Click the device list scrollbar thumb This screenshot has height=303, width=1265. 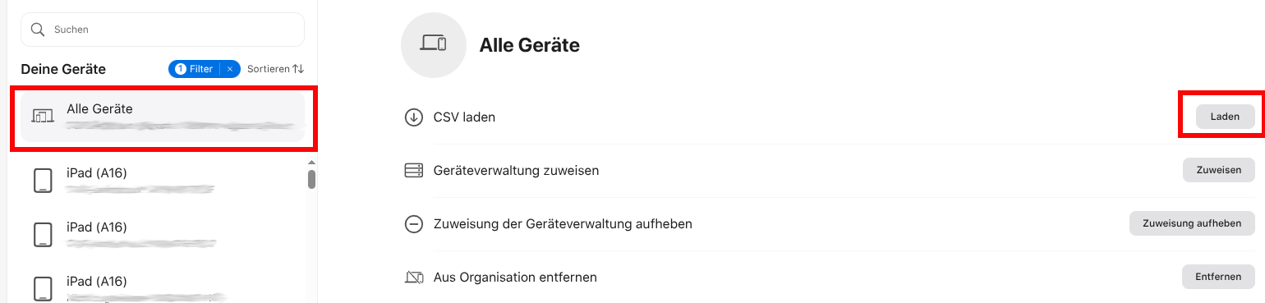pyautogui.click(x=311, y=179)
